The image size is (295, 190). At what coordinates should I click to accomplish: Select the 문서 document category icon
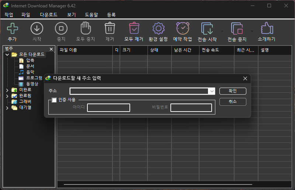(x=21, y=66)
